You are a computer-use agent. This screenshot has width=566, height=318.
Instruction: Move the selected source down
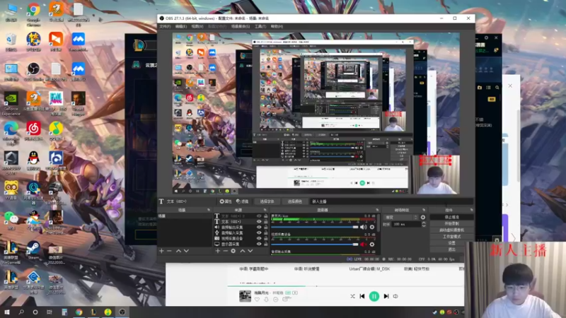pos(250,251)
